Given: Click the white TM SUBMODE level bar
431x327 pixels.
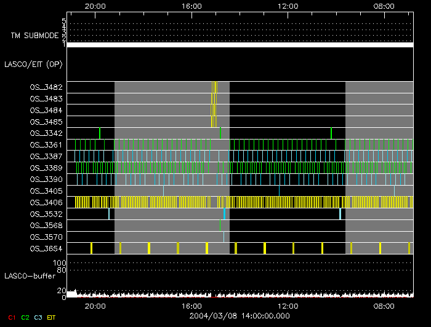Looking at the screenshot, I should click(x=240, y=45).
